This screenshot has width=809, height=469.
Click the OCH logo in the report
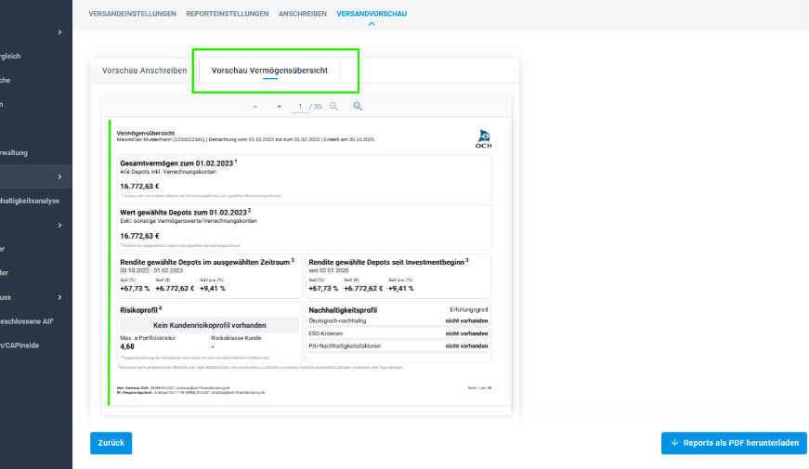pos(483,138)
